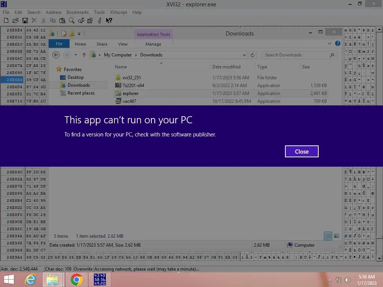The width and height of the screenshot is (383, 287).
Task: Click the Back arrow in Downloads window
Action: point(56,55)
